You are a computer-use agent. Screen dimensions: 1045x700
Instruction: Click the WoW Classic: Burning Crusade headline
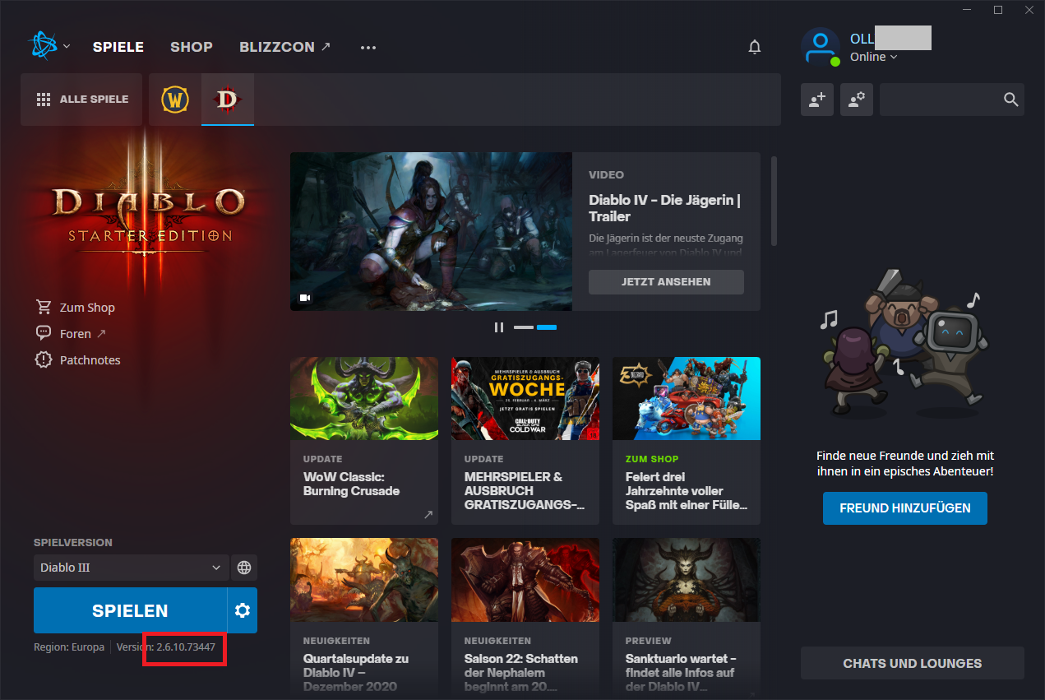(x=352, y=484)
